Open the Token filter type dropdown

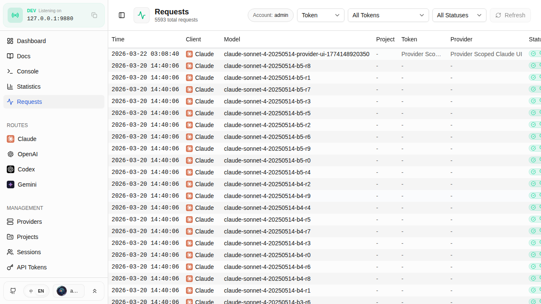(x=320, y=15)
